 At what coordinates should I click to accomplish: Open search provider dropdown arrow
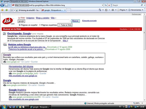tap(144, 5)
